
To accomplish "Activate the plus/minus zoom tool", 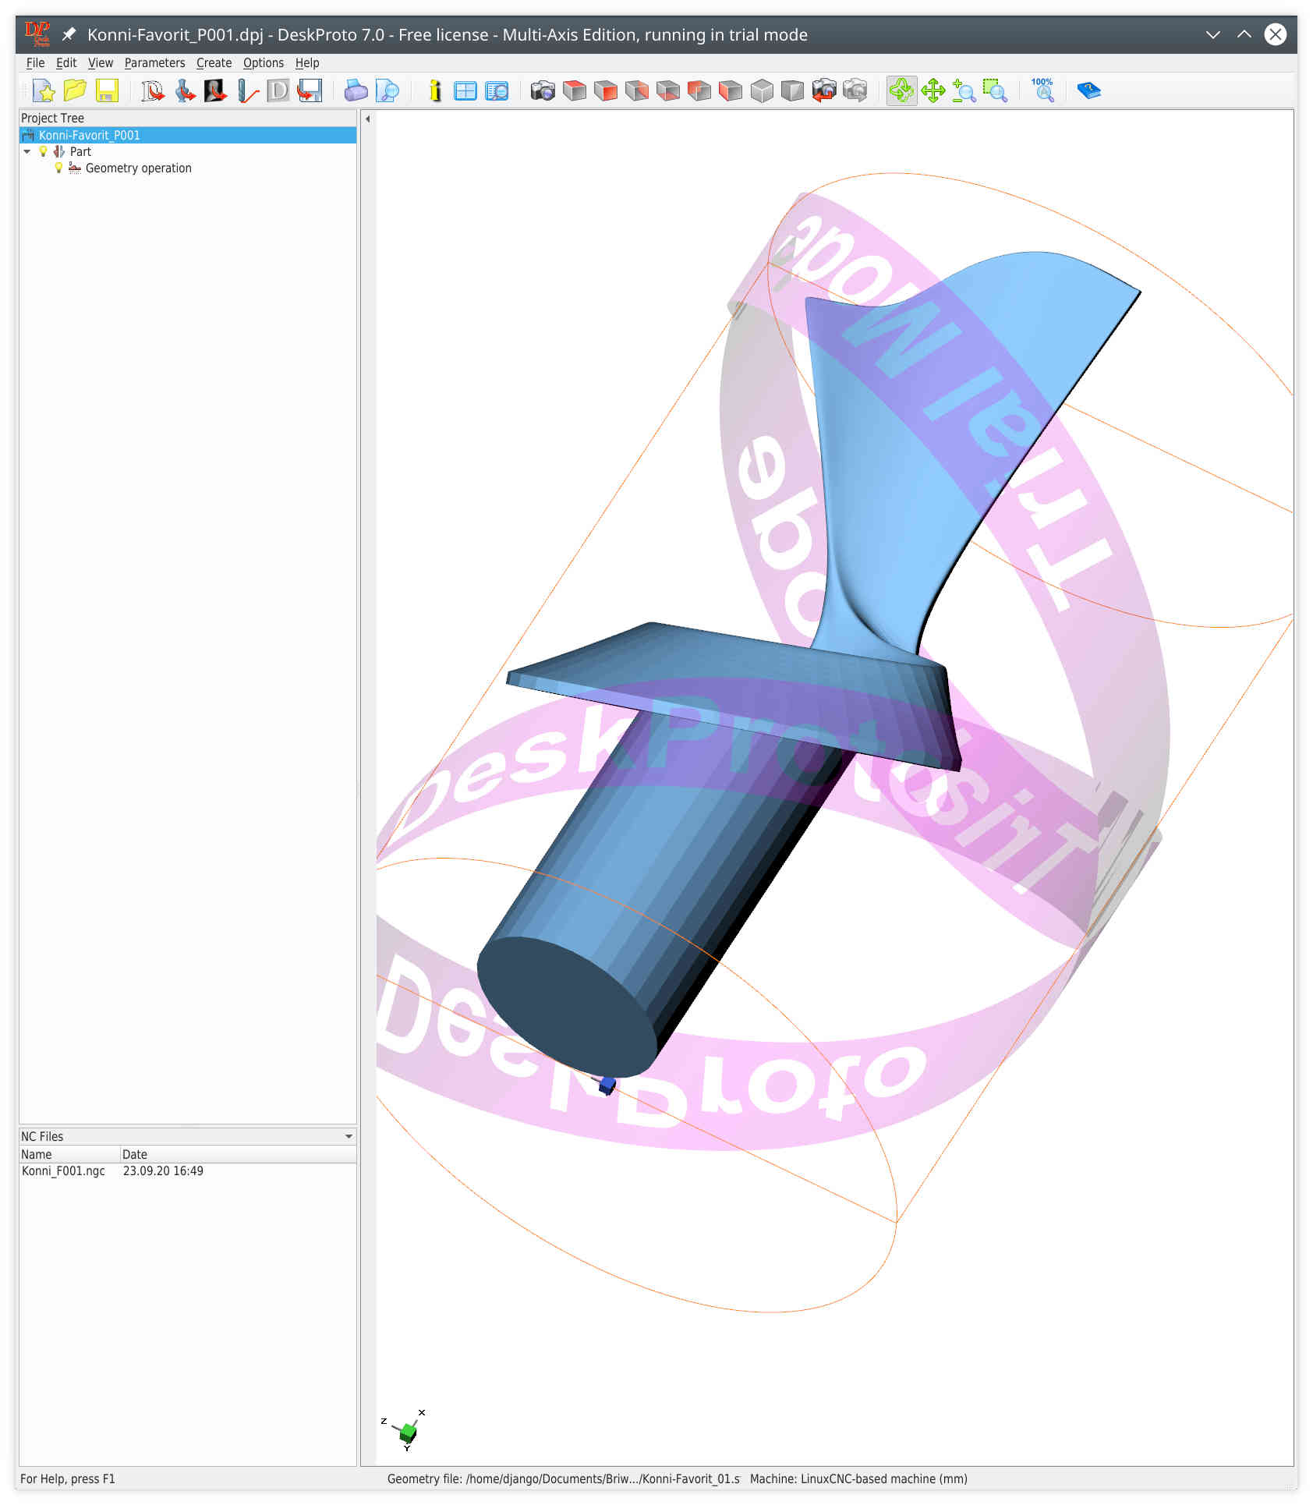I will click(x=964, y=91).
